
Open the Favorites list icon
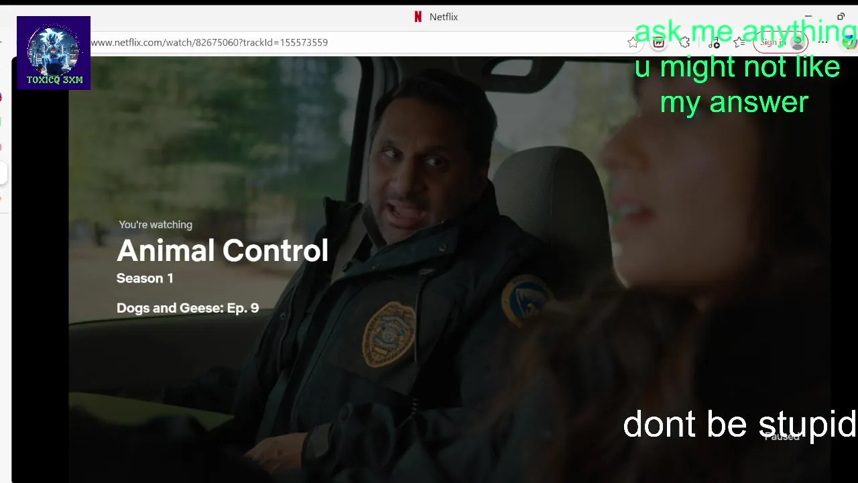coord(739,42)
